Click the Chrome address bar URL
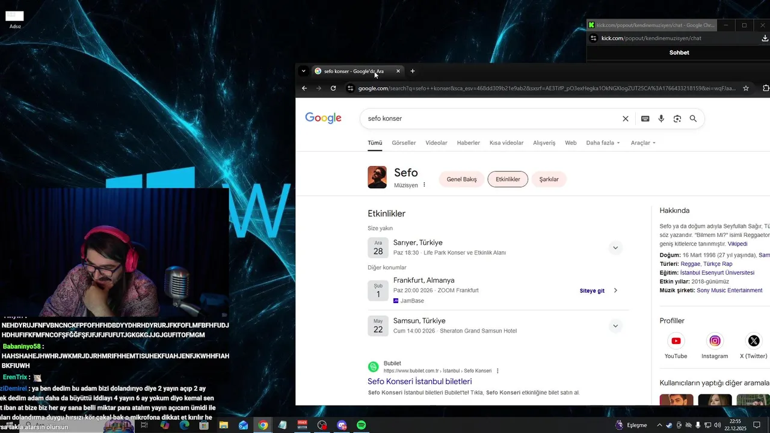The image size is (770, 433). click(546, 88)
